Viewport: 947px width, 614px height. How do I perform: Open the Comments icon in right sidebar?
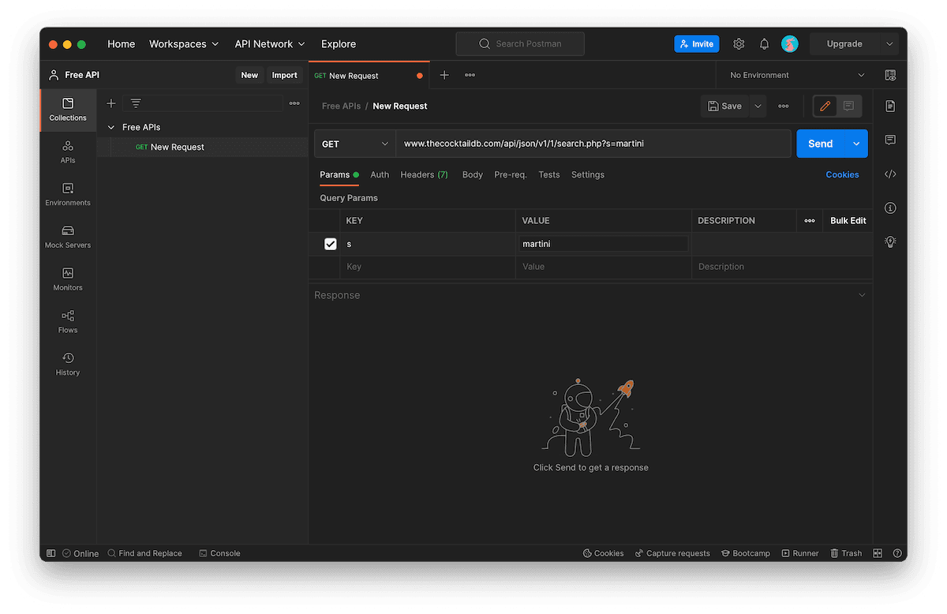point(890,140)
